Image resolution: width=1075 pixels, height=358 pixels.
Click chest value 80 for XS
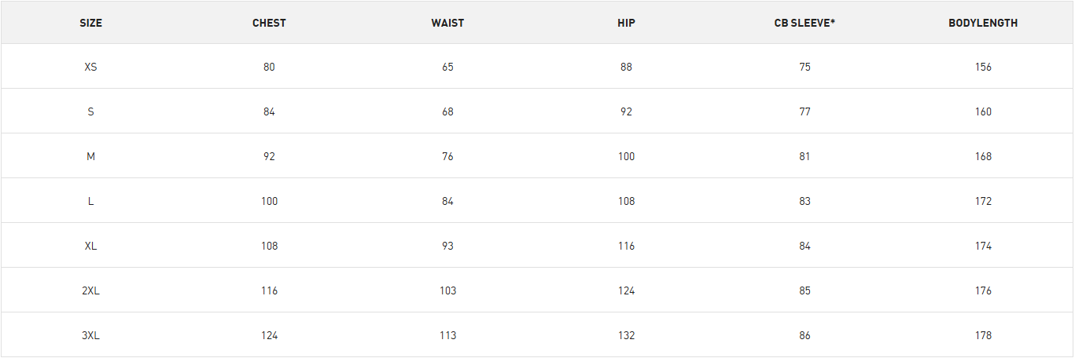click(269, 67)
